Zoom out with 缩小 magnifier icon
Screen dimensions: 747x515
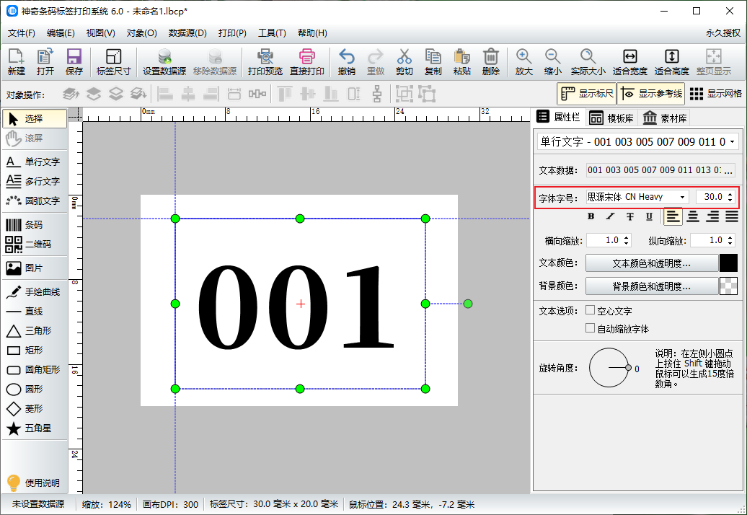click(552, 62)
